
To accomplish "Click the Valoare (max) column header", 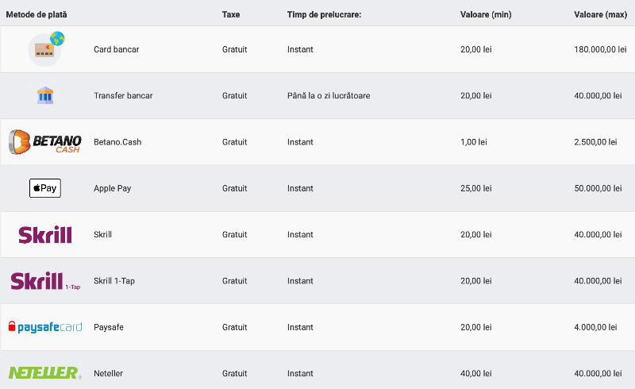I will [601, 14].
